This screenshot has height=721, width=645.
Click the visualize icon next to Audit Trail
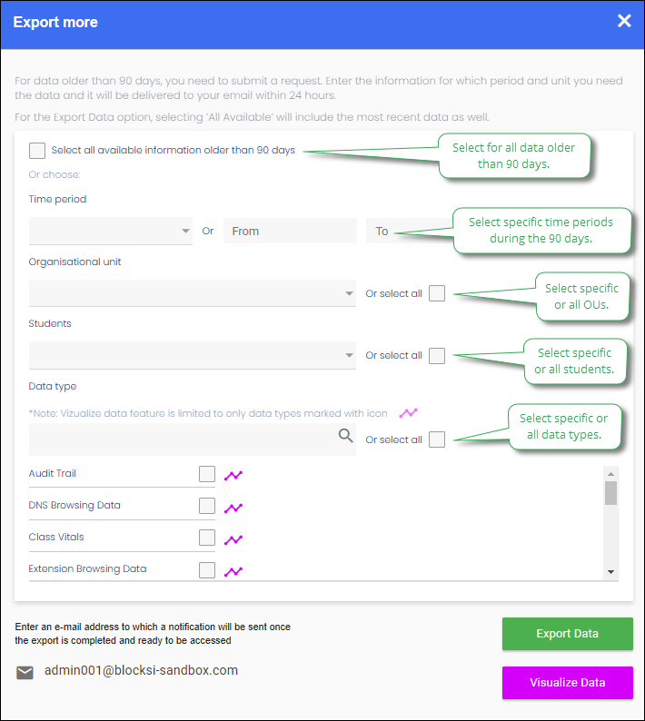(x=233, y=476)
